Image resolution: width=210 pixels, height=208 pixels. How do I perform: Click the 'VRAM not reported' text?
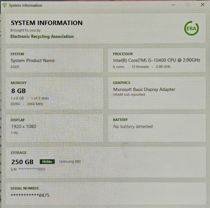[x=129, y=94]
